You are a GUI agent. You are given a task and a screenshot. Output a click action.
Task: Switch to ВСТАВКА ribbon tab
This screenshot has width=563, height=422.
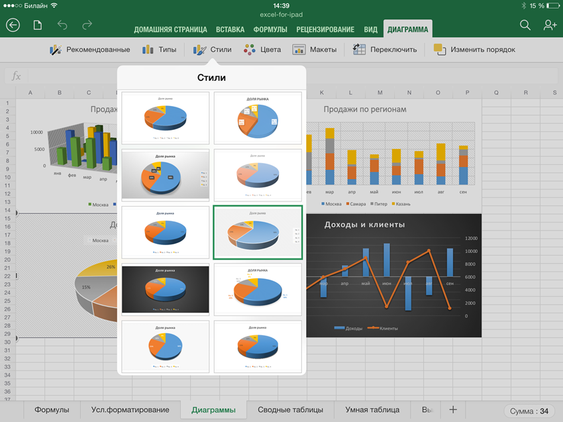point(230,29)
